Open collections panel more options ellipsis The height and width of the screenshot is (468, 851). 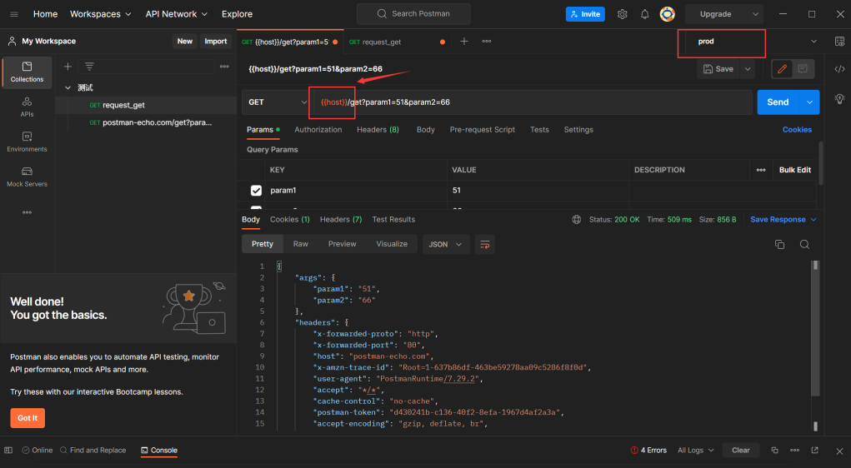pos(224,66)
